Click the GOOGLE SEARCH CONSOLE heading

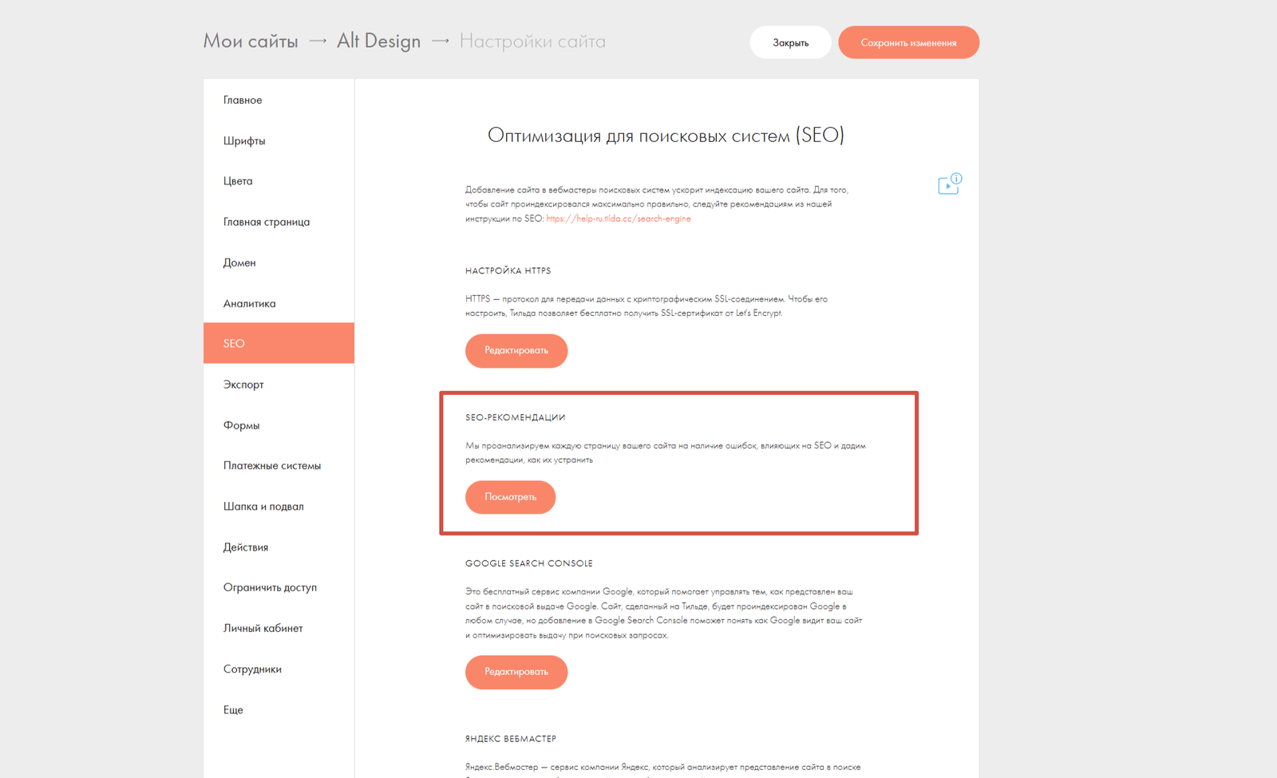pos(529,563)
